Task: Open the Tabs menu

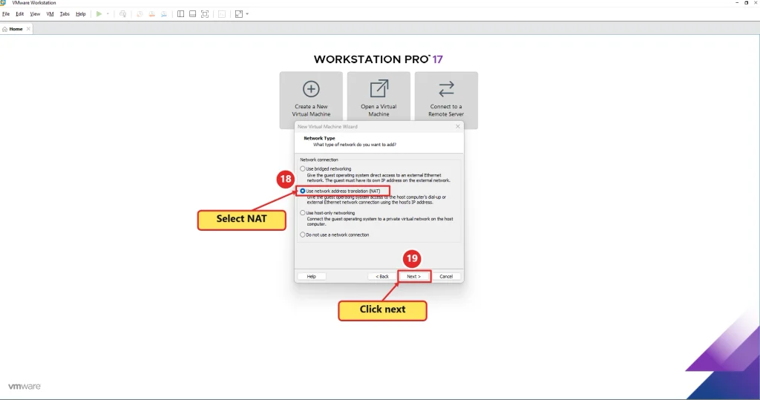Action: 65,14
